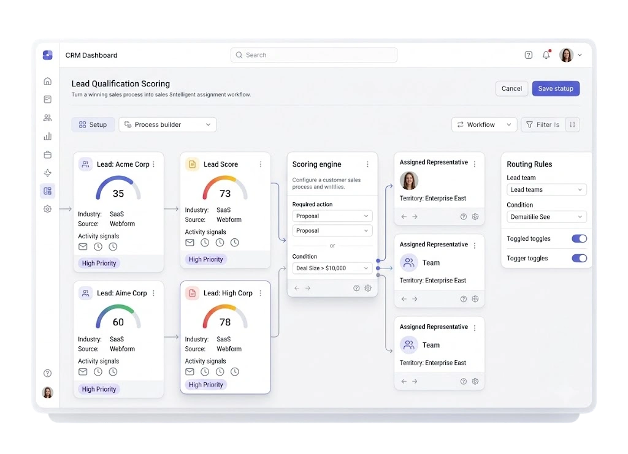628x454 pixels.
Task: Open the notifications bell
Action: (546, 55)
